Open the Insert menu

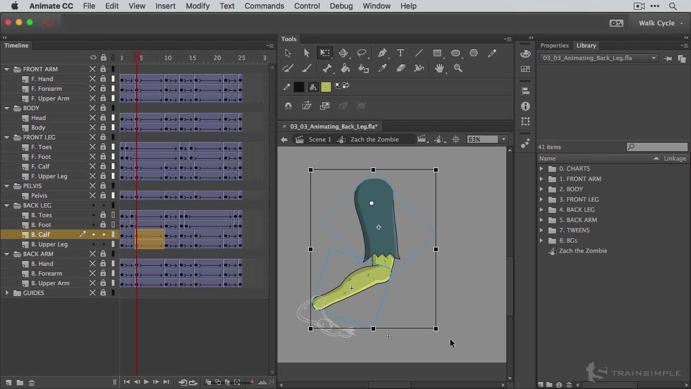point(165,6)
